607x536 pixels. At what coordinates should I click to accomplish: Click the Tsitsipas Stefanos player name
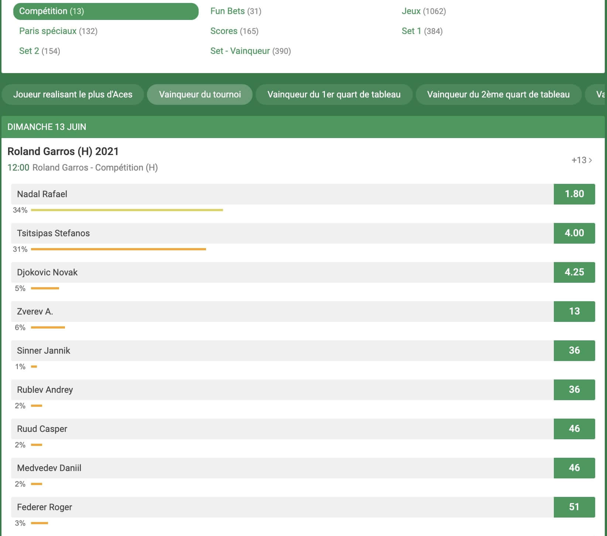click(x=54, y=233)
